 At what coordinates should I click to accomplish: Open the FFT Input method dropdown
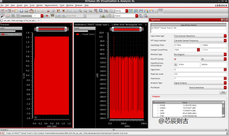225,41
